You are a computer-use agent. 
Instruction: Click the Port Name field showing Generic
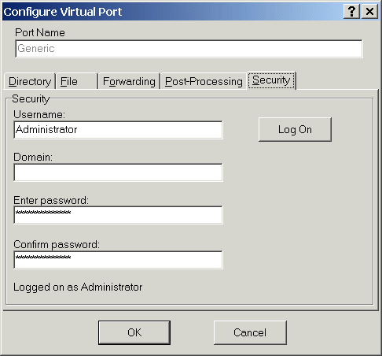(189, 49)
